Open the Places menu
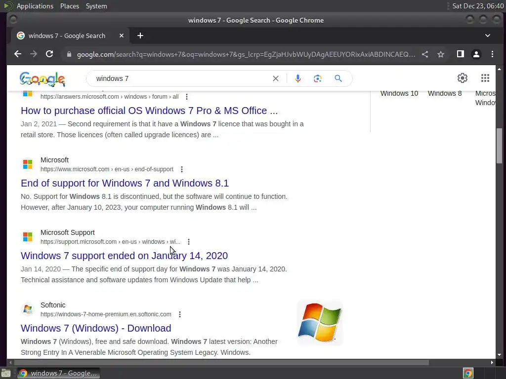The image size is (506, 379). point(70,6)
